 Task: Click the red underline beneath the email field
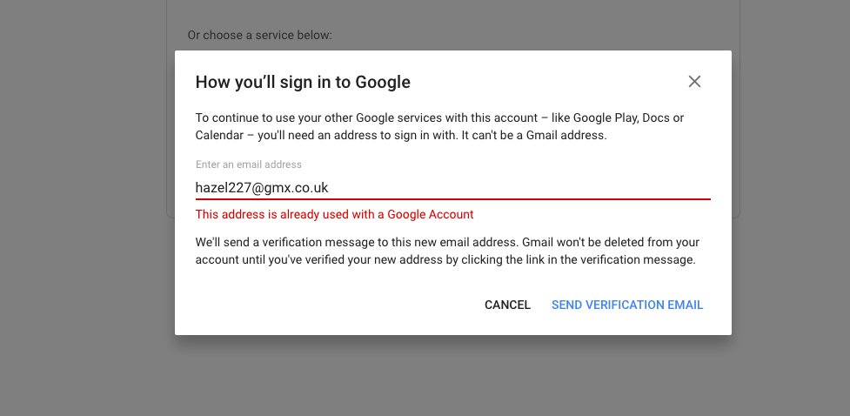452,199
